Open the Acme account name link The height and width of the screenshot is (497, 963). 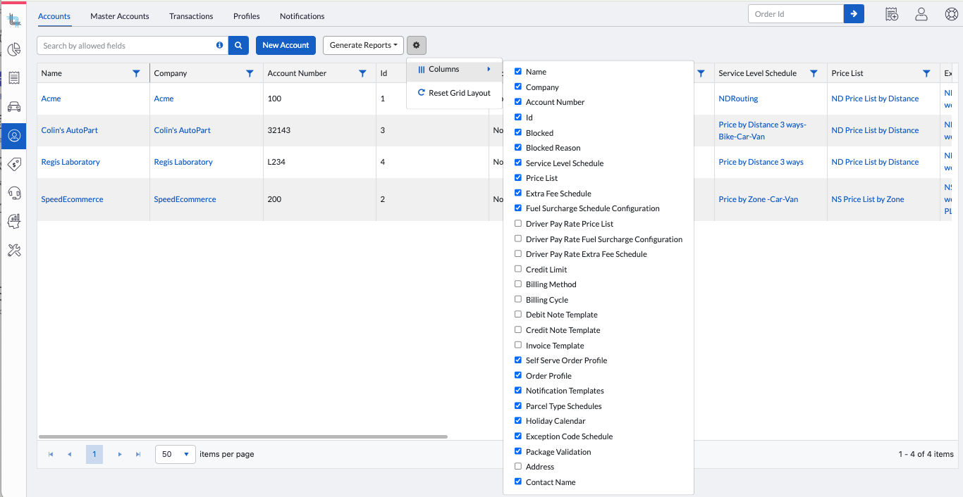(x=51, y=99)
